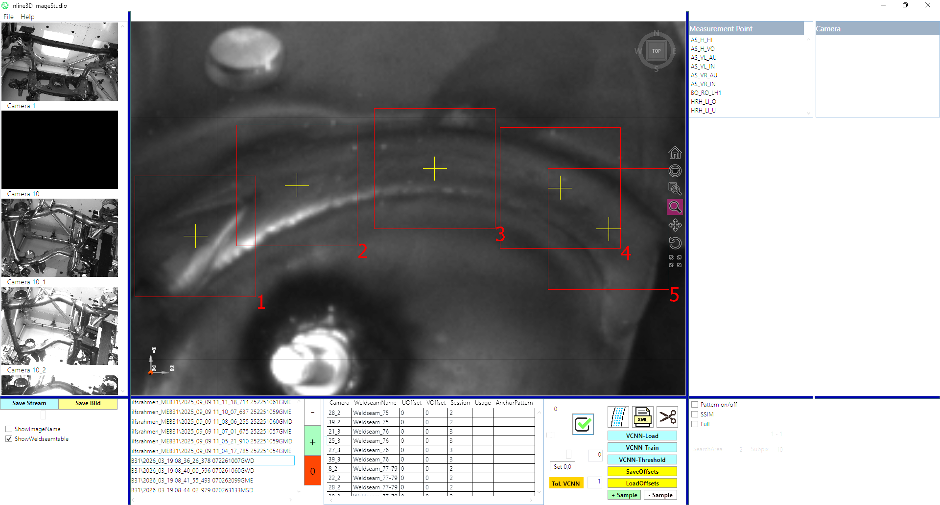
Task: Click the - Sample button
Action: pos(660,495)
